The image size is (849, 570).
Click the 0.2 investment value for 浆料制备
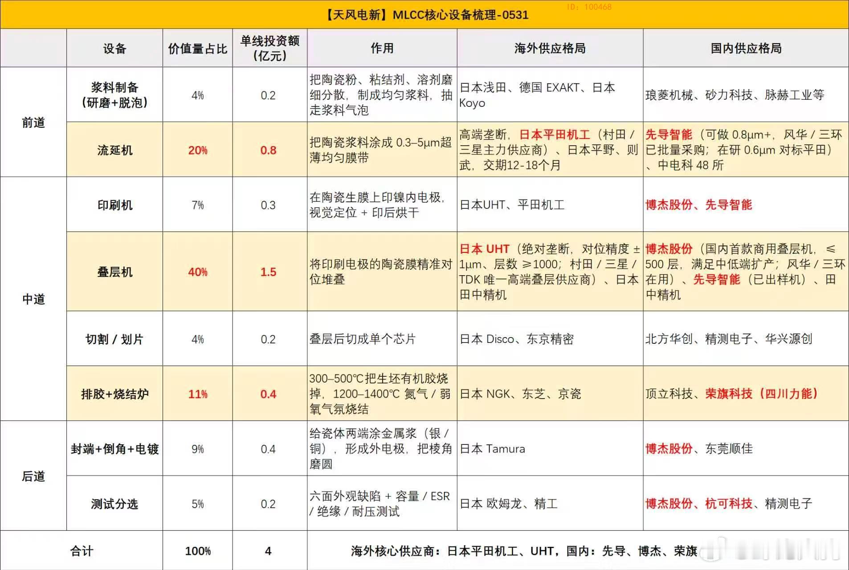(268, 95)
